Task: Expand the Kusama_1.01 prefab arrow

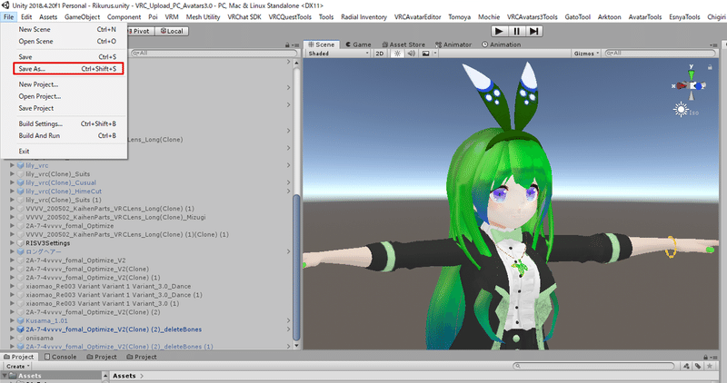Action: [x=12, y=320]
